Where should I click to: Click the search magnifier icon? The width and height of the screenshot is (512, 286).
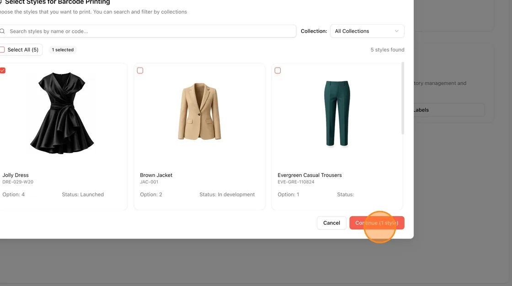[x=2, y=31]
